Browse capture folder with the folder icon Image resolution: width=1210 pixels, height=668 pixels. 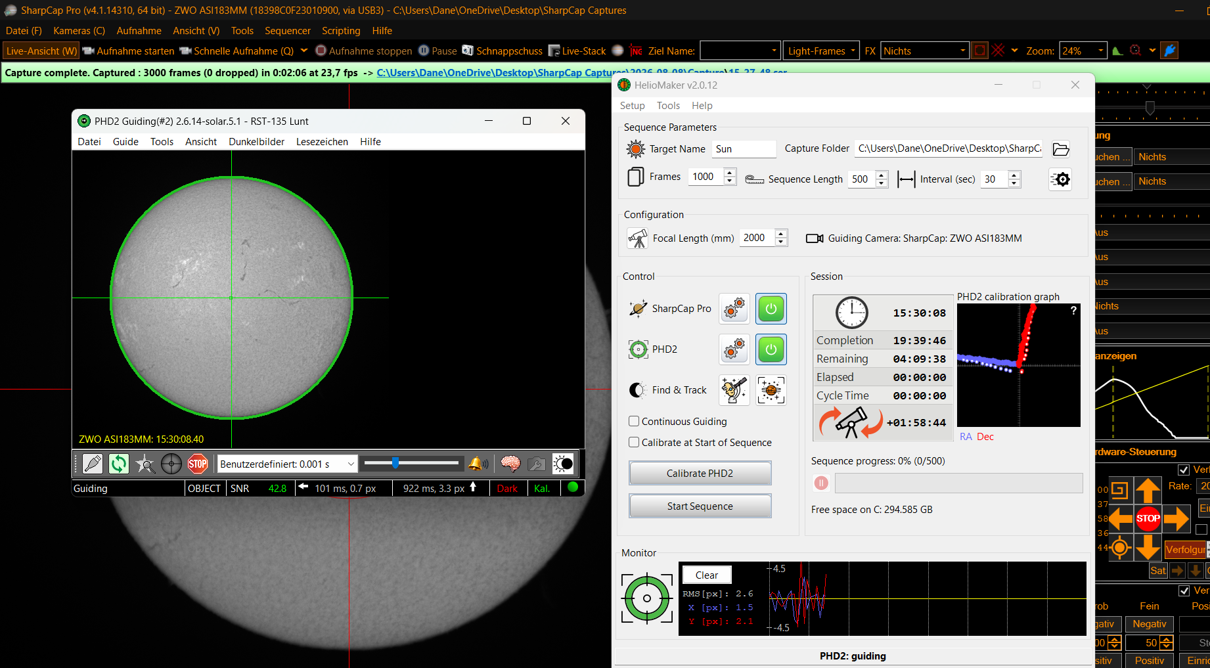(1061, 149)
